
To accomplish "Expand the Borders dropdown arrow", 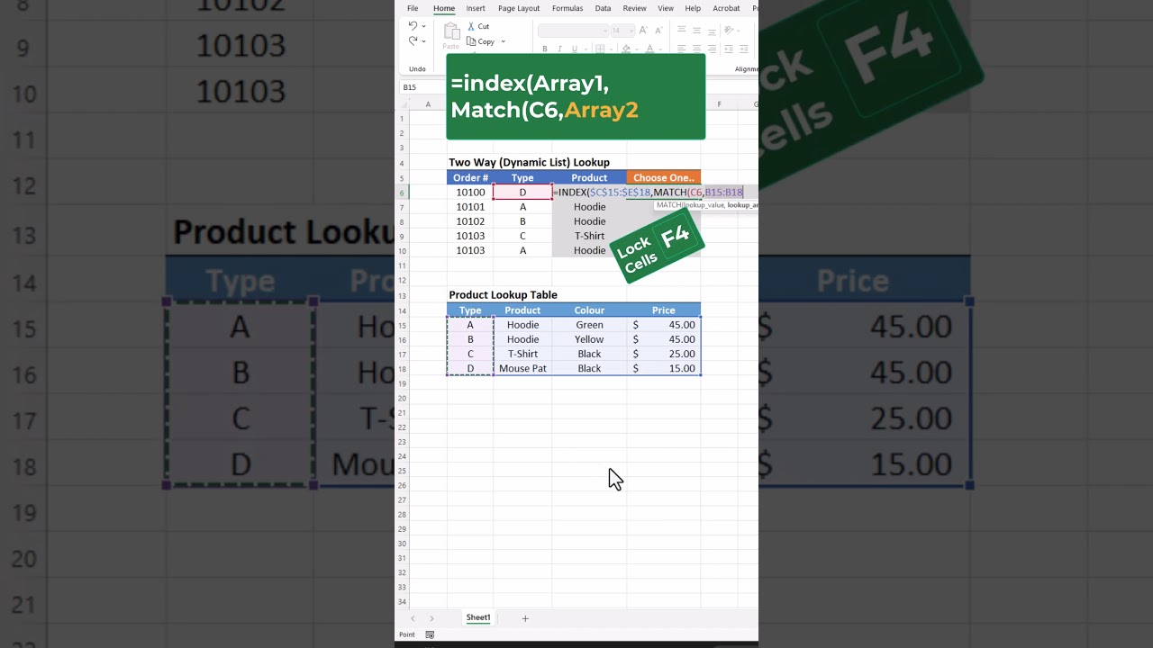I will coord(611,49).
